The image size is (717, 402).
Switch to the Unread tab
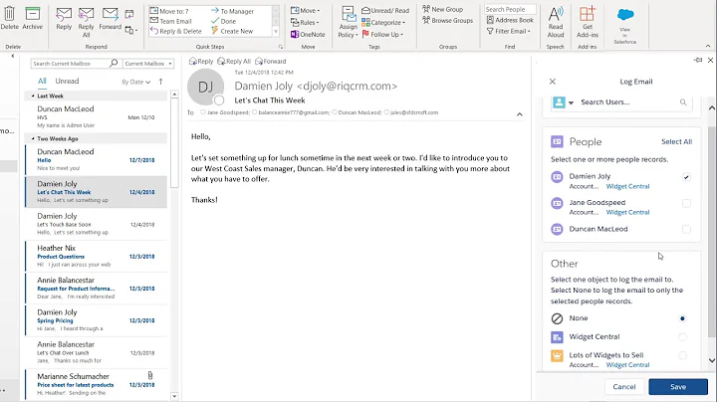click(67, 81)
